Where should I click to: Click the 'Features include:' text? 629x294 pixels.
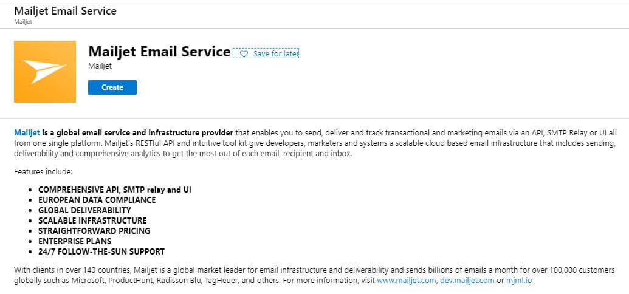pos(43,172)
